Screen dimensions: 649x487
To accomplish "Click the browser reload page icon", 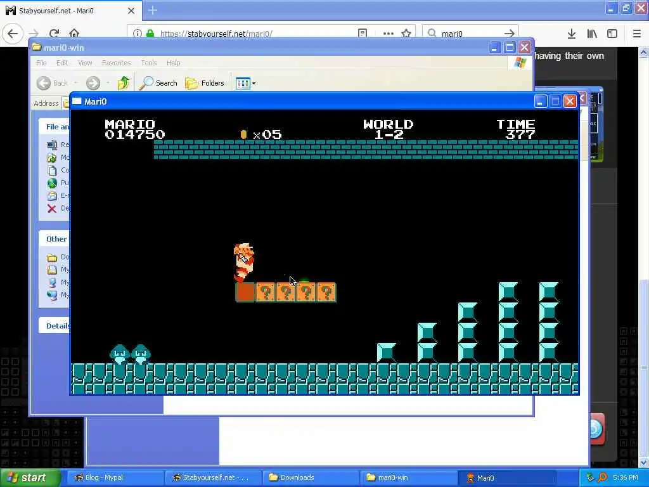I will click(x=54, y=33).
